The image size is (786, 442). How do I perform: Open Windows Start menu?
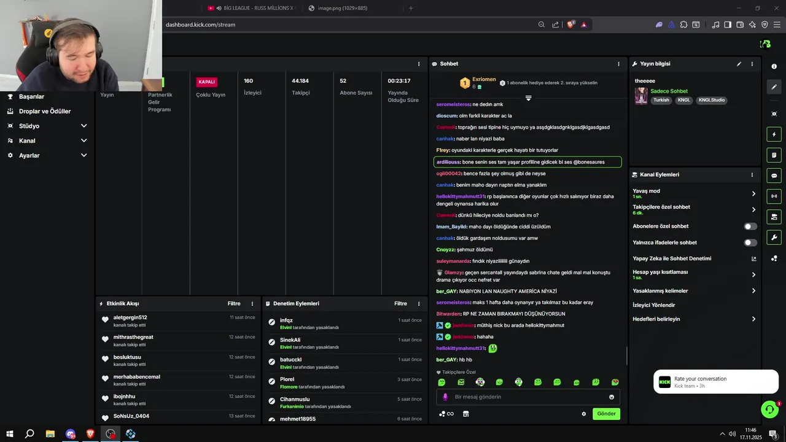tap(10, 433)
